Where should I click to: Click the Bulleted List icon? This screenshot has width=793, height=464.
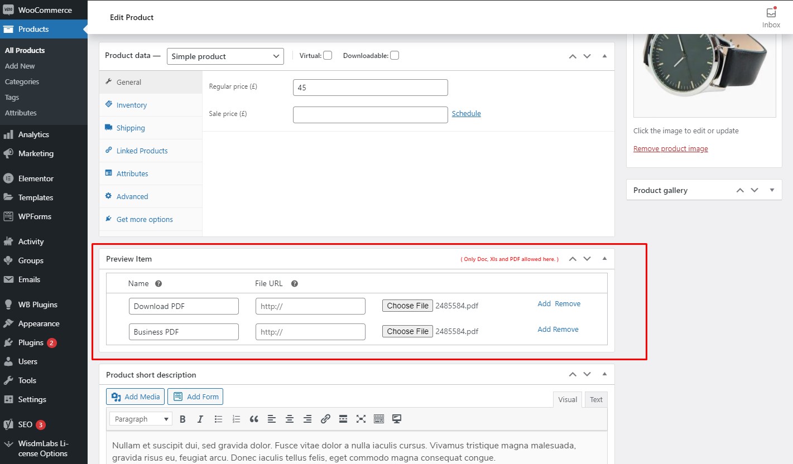tap(218, 419)
